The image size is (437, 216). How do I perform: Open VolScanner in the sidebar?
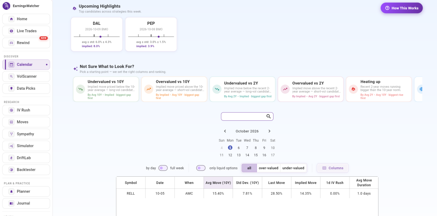[x=26, y=76]
